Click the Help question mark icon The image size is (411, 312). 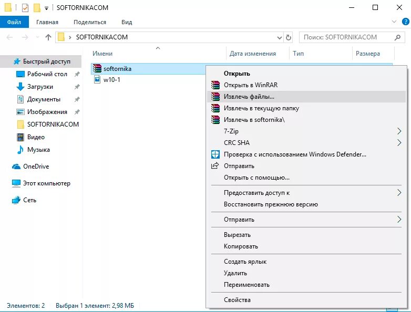[406, 22]
